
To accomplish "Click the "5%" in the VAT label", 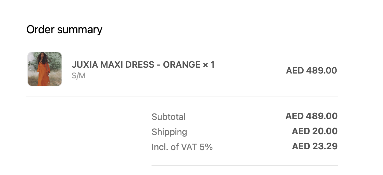I will (x=206, y=147).
